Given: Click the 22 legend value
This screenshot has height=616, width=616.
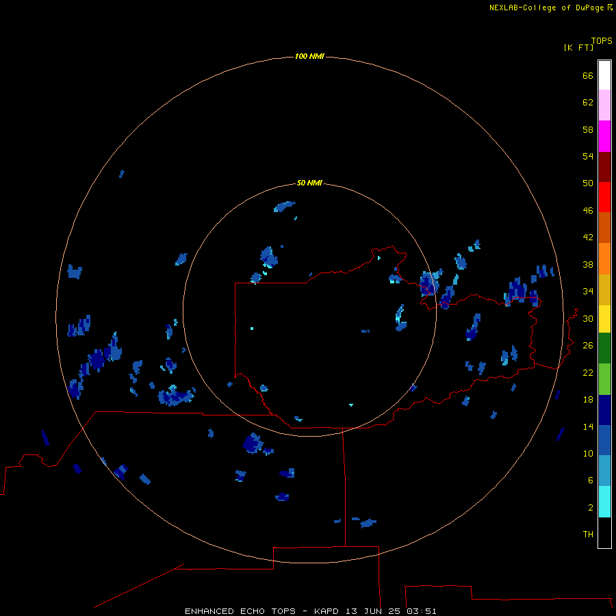Looking at the screenshot, I should click(x=588, y=373).
